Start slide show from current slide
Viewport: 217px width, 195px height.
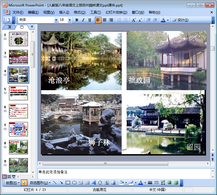[14, 177]
